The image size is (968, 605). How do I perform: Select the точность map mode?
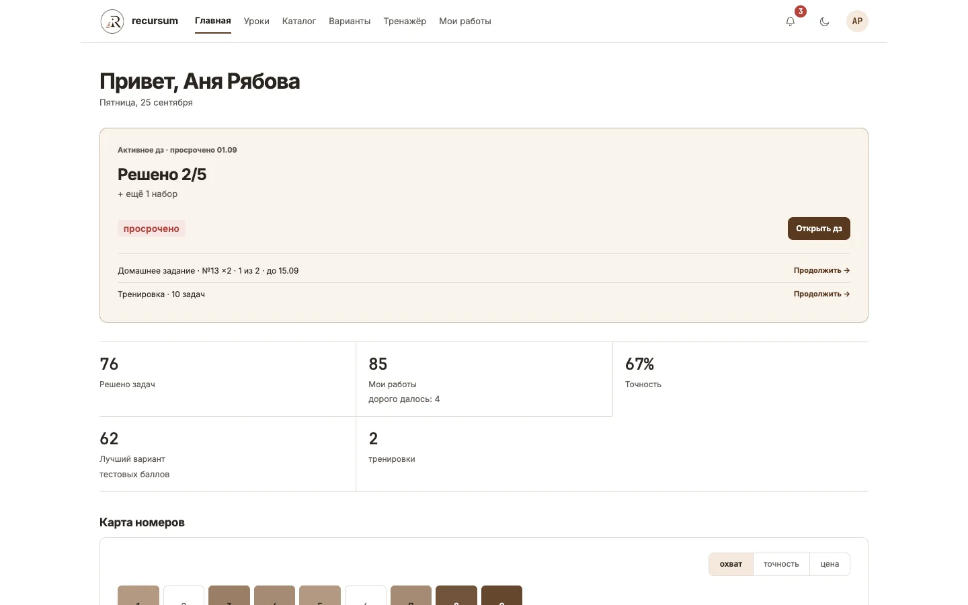pyautogui.click(x=781, y=564)
